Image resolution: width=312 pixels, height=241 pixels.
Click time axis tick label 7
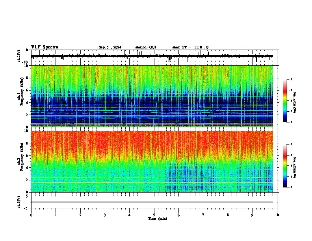coord(203,215)
